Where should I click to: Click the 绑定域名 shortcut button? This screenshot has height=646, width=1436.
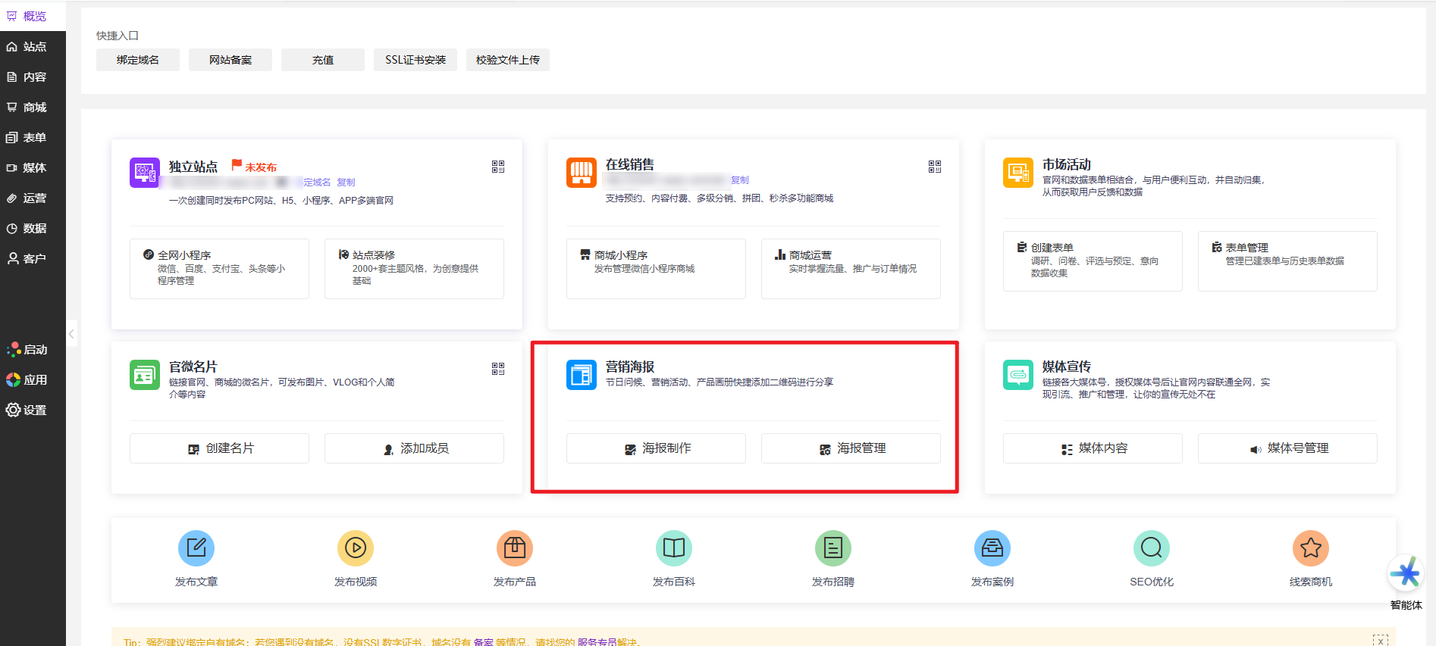coord(138,60)
